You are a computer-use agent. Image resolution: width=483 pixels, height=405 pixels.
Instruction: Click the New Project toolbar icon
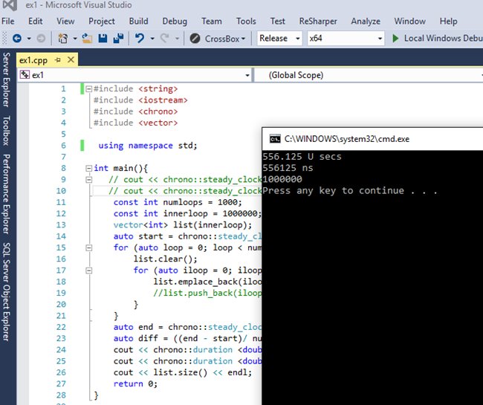click(63, 39)
